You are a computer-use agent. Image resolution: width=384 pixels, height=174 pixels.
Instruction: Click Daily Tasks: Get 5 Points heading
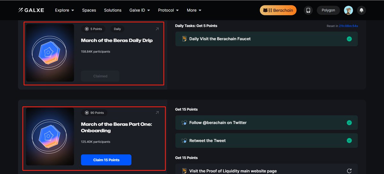point(196,26)
